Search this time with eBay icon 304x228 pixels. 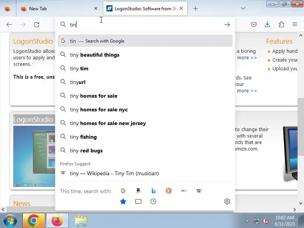coord(184,191)
